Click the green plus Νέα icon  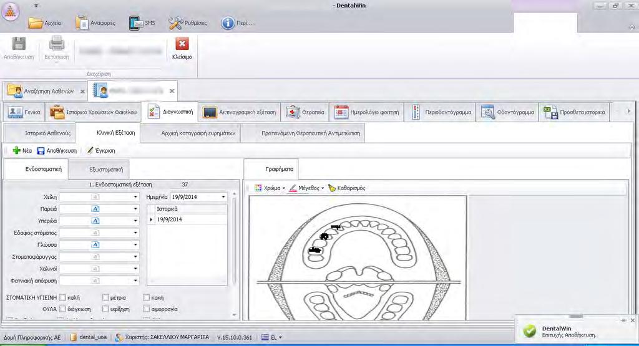pyautogui.click(x=17, y=151)
